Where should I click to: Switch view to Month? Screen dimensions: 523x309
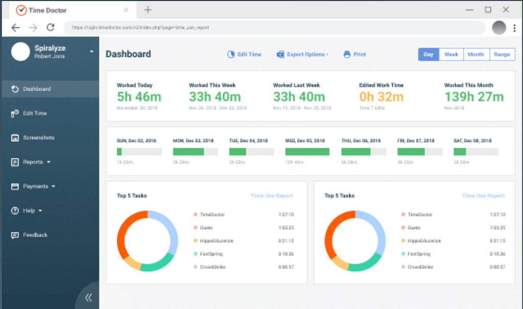pos(476,54)
